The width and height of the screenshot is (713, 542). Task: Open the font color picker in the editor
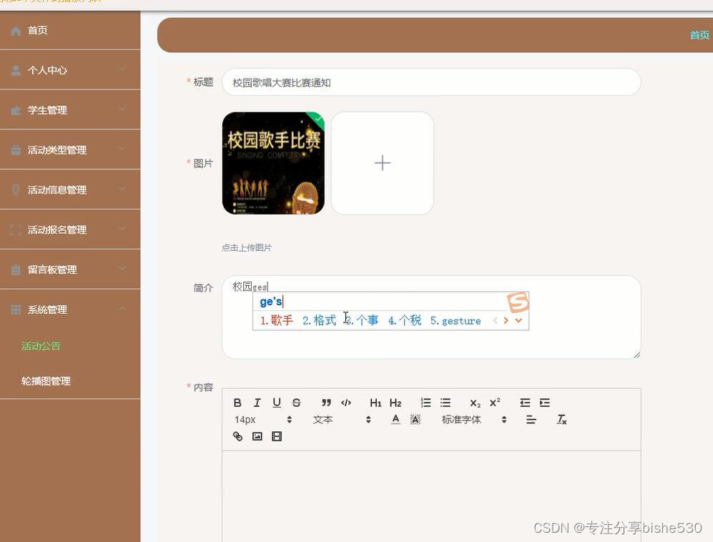pyautogui.click(x=395, y=420)
